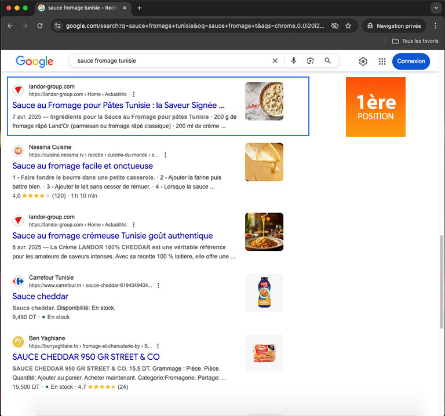The width and height of the screenshot is (445, 416).
Task: Bookmark this page with the star icon
Action: click(348, 26)
